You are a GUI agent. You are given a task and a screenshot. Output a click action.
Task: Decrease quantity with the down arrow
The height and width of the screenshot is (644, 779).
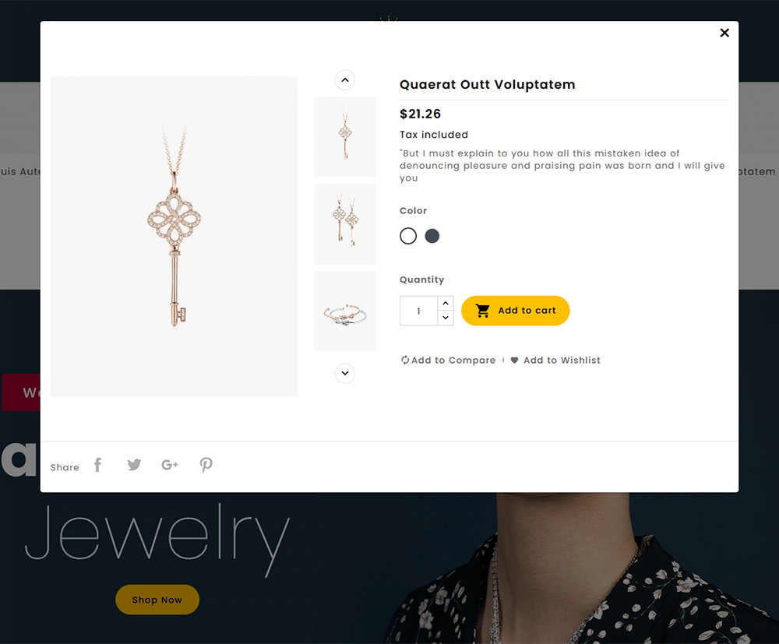(x=446, y=318)
